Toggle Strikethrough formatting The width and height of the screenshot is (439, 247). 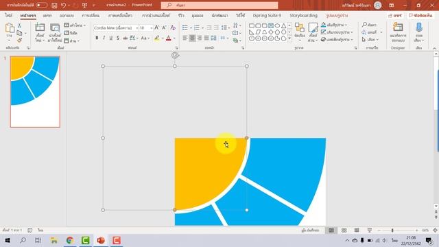[125, 38]
